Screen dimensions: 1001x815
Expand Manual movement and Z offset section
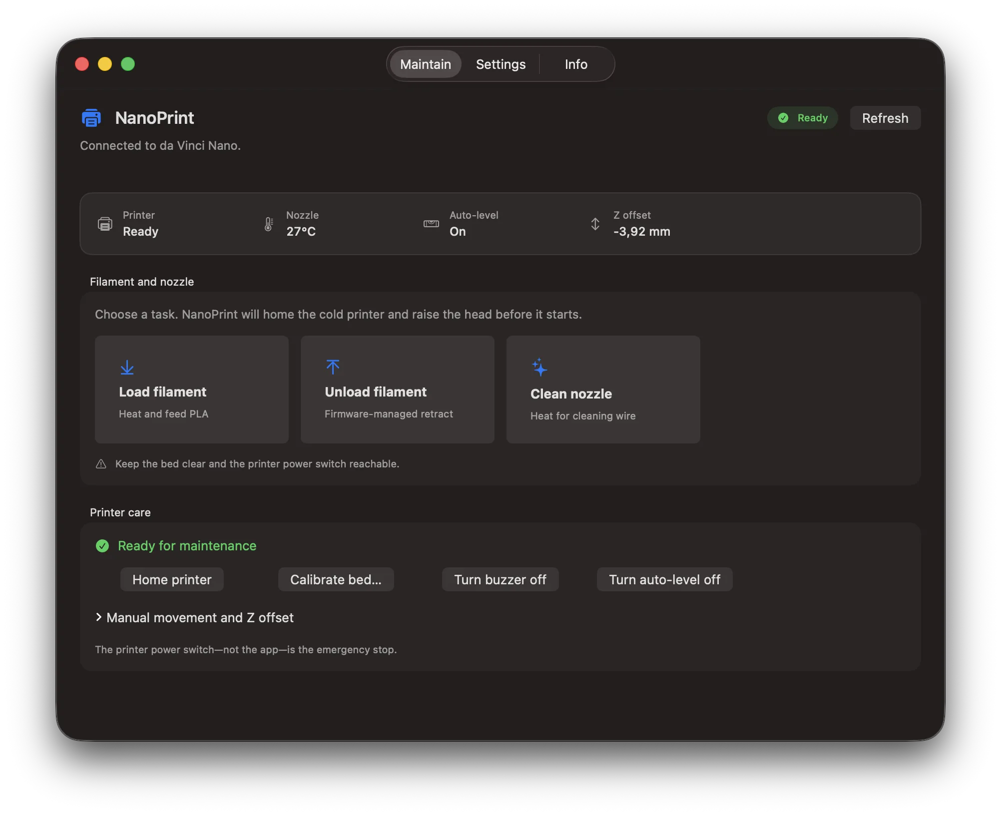pyautogui.click(x=194, y=618)
